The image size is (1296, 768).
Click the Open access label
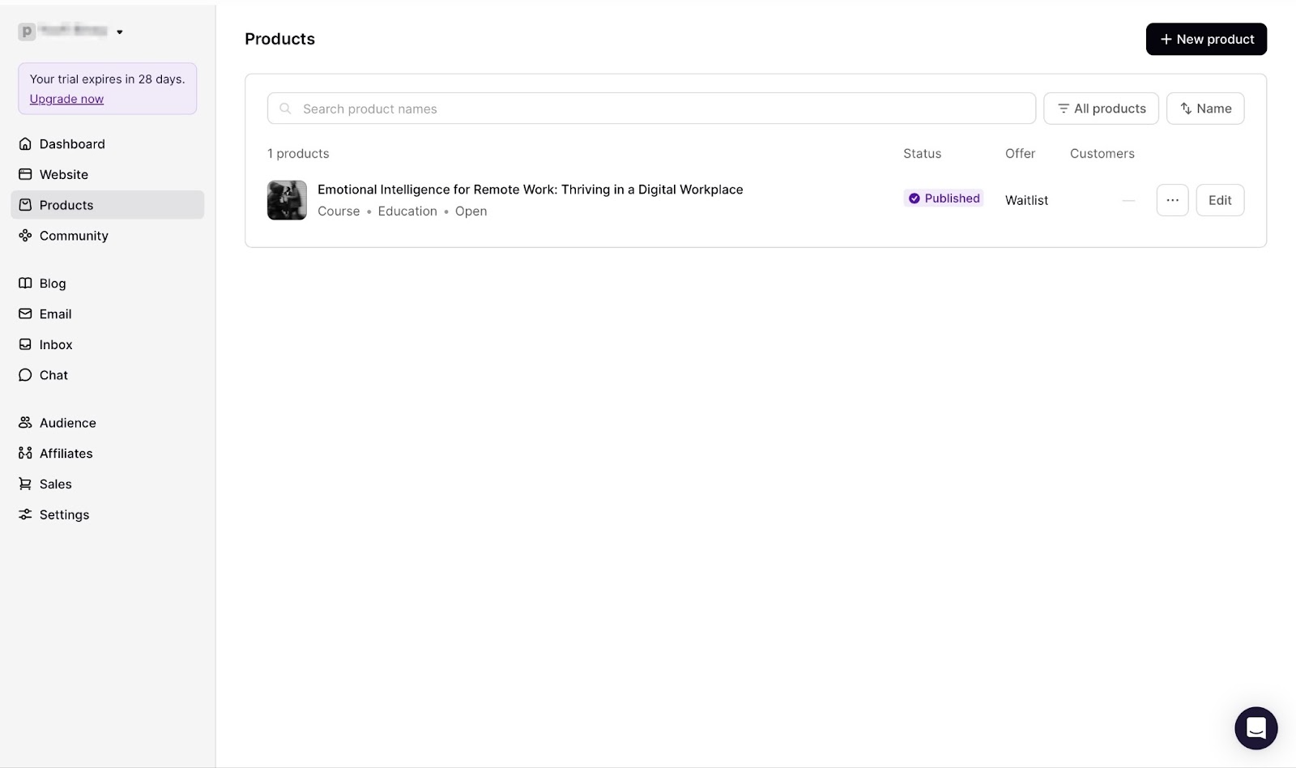click(471, 211)
